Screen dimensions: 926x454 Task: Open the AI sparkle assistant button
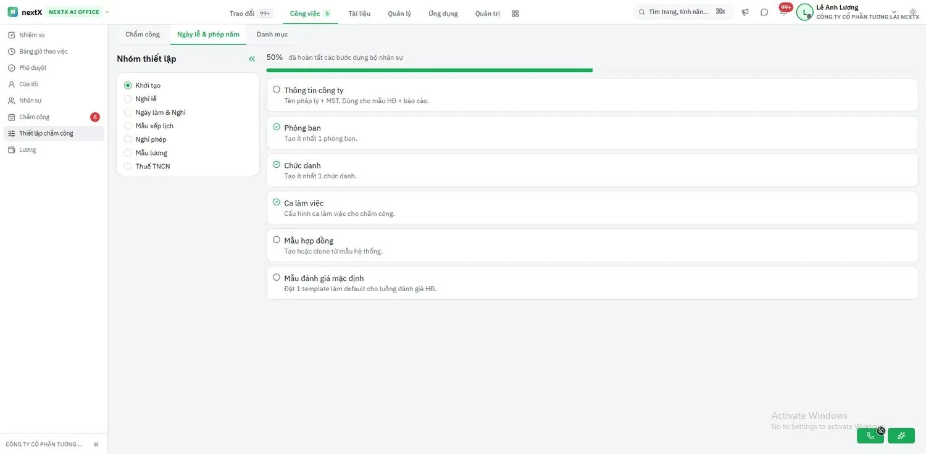click(901, 435)
